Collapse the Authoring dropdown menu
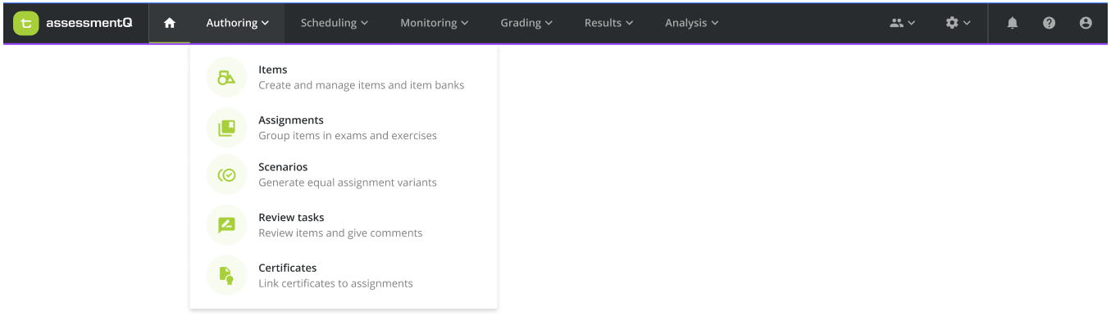This screenshot has width=1111, height=316. (238, 23)
